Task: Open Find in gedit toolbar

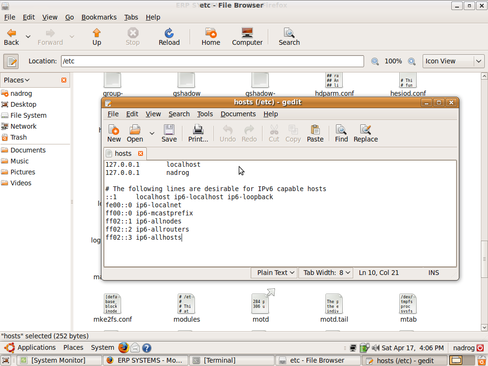Action: click(341, 133)
